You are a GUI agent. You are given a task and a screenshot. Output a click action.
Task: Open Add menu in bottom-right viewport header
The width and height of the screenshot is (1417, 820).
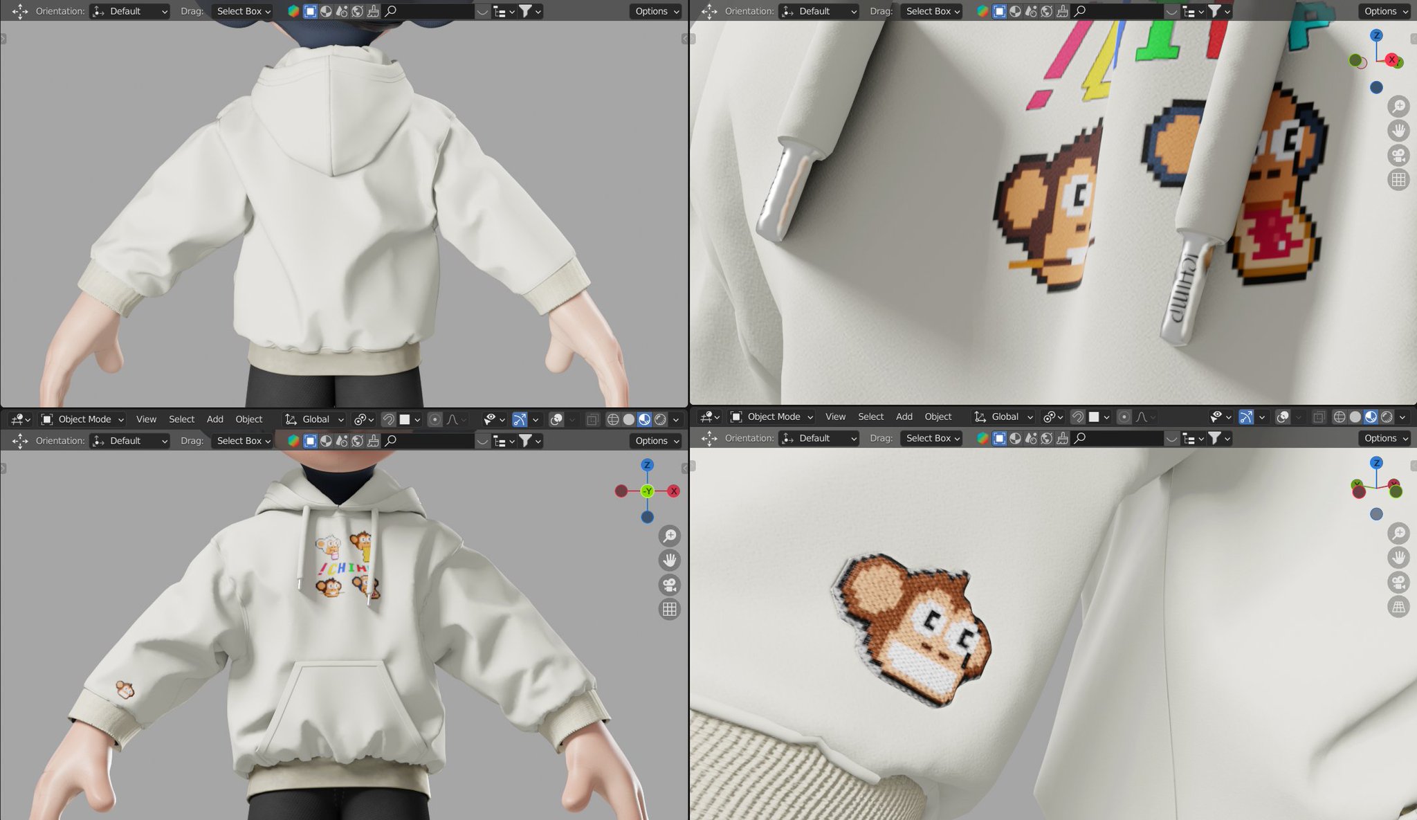(x=904, y=417)
